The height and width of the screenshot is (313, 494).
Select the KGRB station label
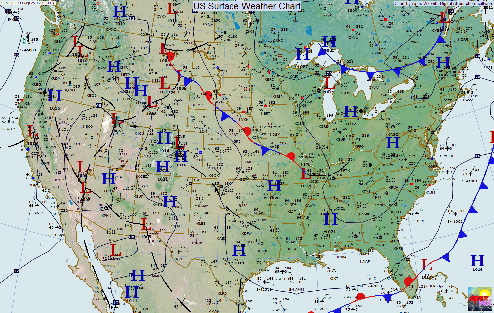[x=319, y=98]
